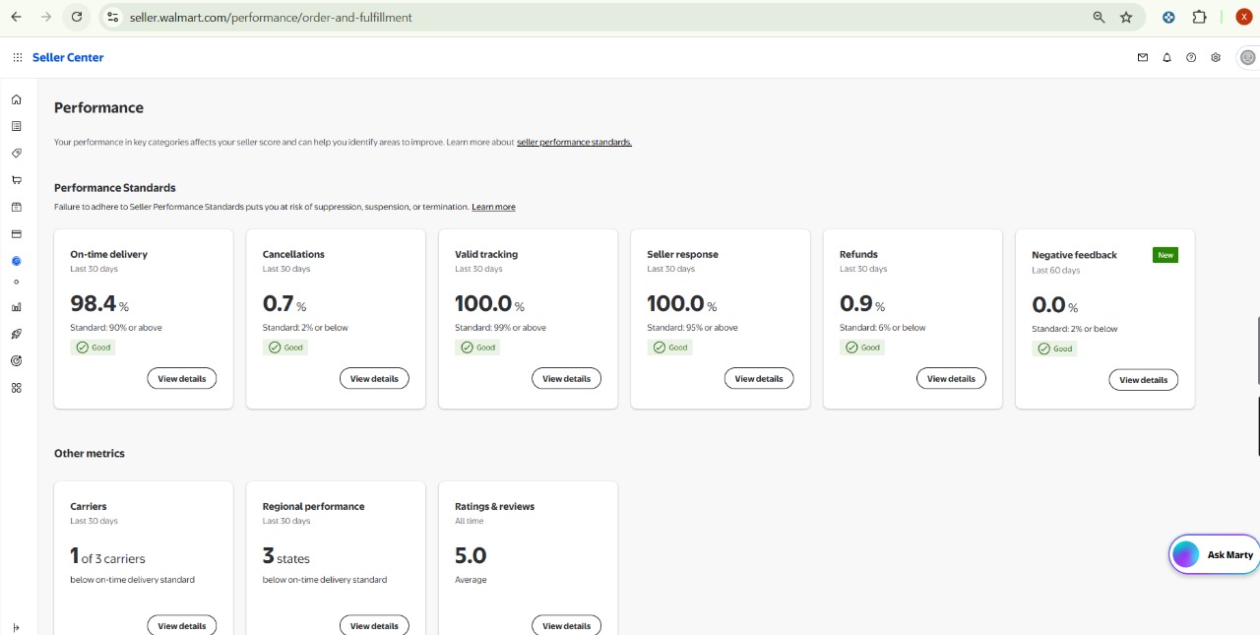Click the price tag icon in sidebar
Image resolution: width=1260 pixels, height=635 pixels.
pos(16,154)
